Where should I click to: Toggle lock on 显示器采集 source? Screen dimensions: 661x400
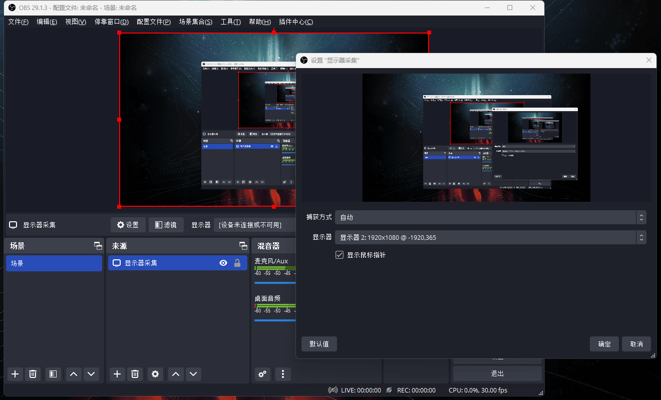(237, 263)
